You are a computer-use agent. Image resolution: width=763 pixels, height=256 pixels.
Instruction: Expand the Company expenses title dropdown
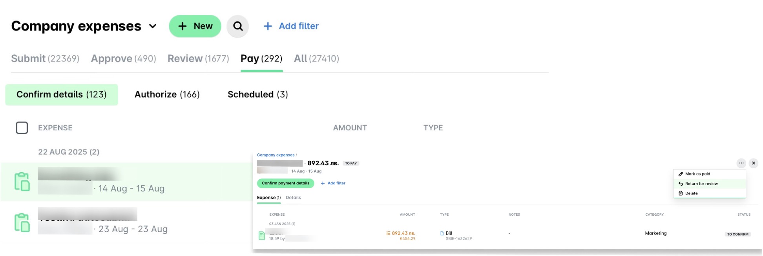coord(153,26)
